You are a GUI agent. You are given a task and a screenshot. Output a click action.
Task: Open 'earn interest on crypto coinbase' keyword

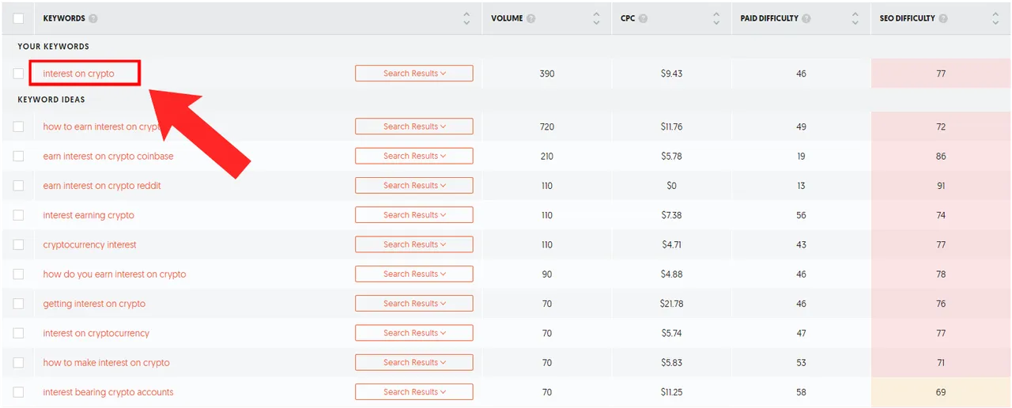click(108, 157)
